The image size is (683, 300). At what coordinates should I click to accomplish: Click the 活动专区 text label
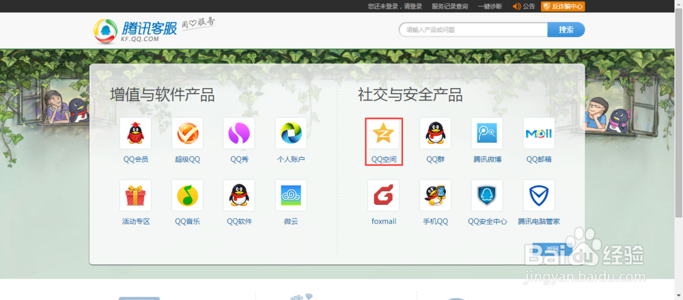pyautogui.click(x=136, y=221)
